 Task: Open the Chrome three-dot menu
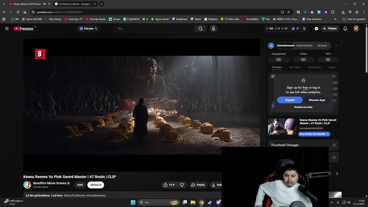(x=364, y=12)
